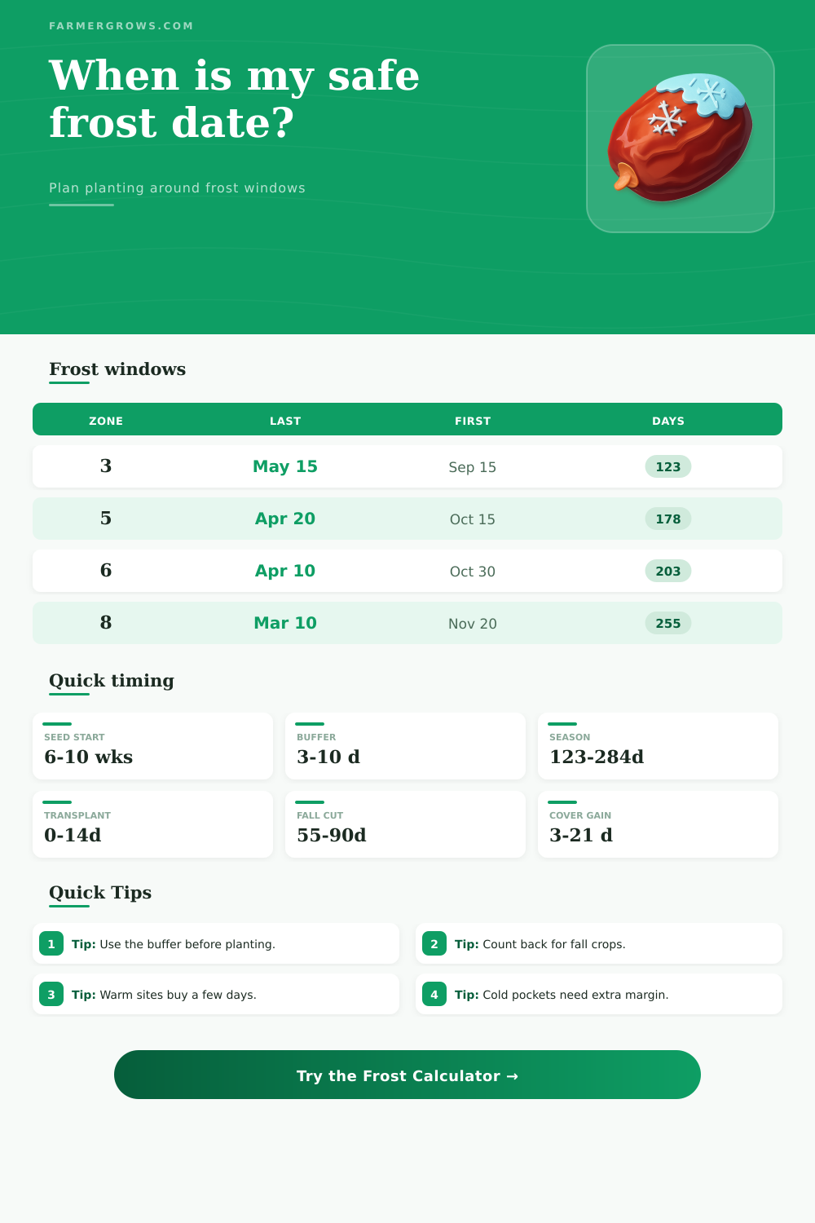The height and width of the screenshot is (1223, 815).
Task: Open the TRANSPLANT 0-14d card
Action: [x=152, y=824]
